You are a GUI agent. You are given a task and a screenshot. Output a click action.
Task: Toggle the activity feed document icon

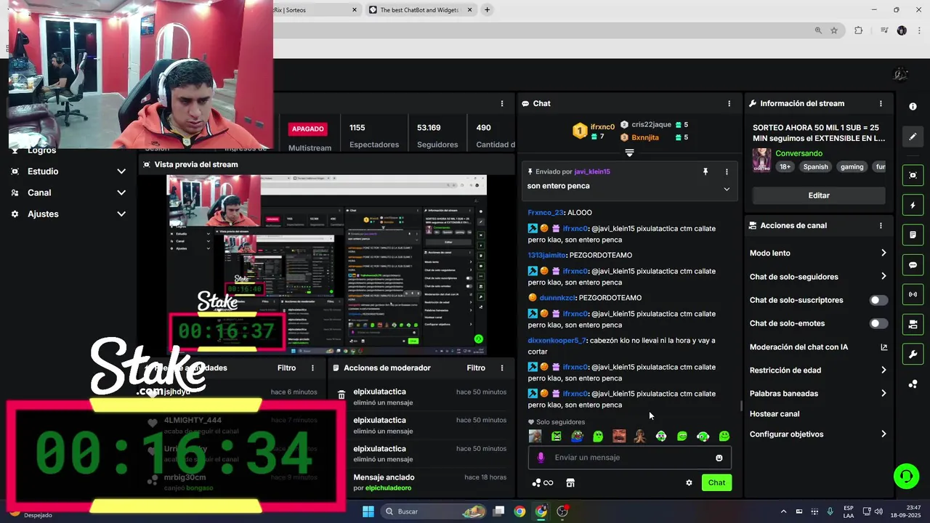913,235
